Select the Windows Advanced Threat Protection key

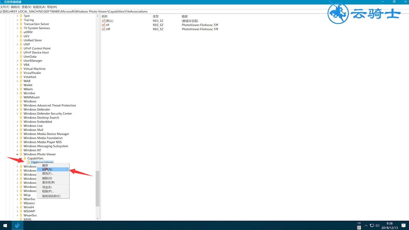(x=49, y=106)
